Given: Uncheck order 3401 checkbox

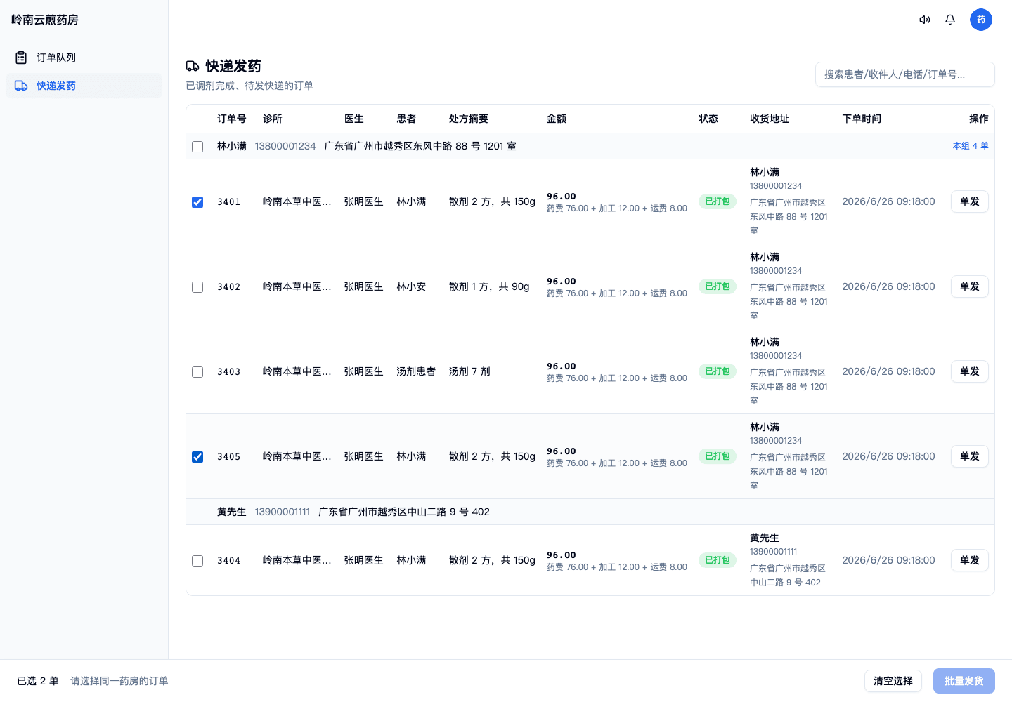Looking at the screenshot, I should 197,202.
